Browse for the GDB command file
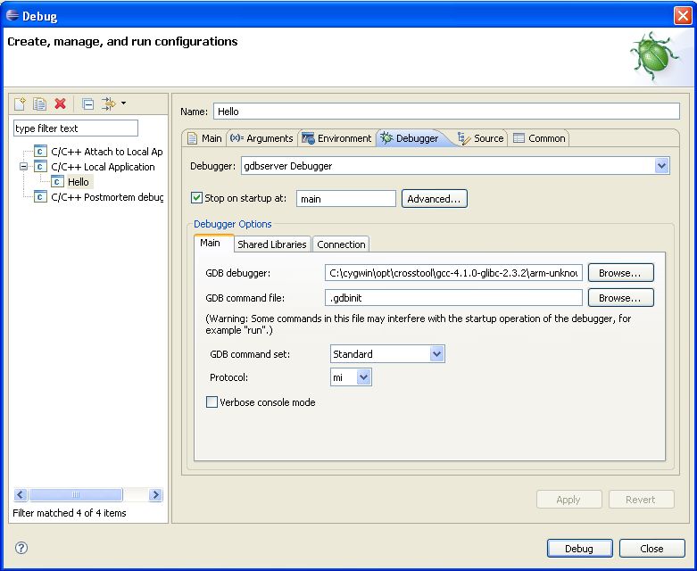Screen dimensions: 697x571 620,298
